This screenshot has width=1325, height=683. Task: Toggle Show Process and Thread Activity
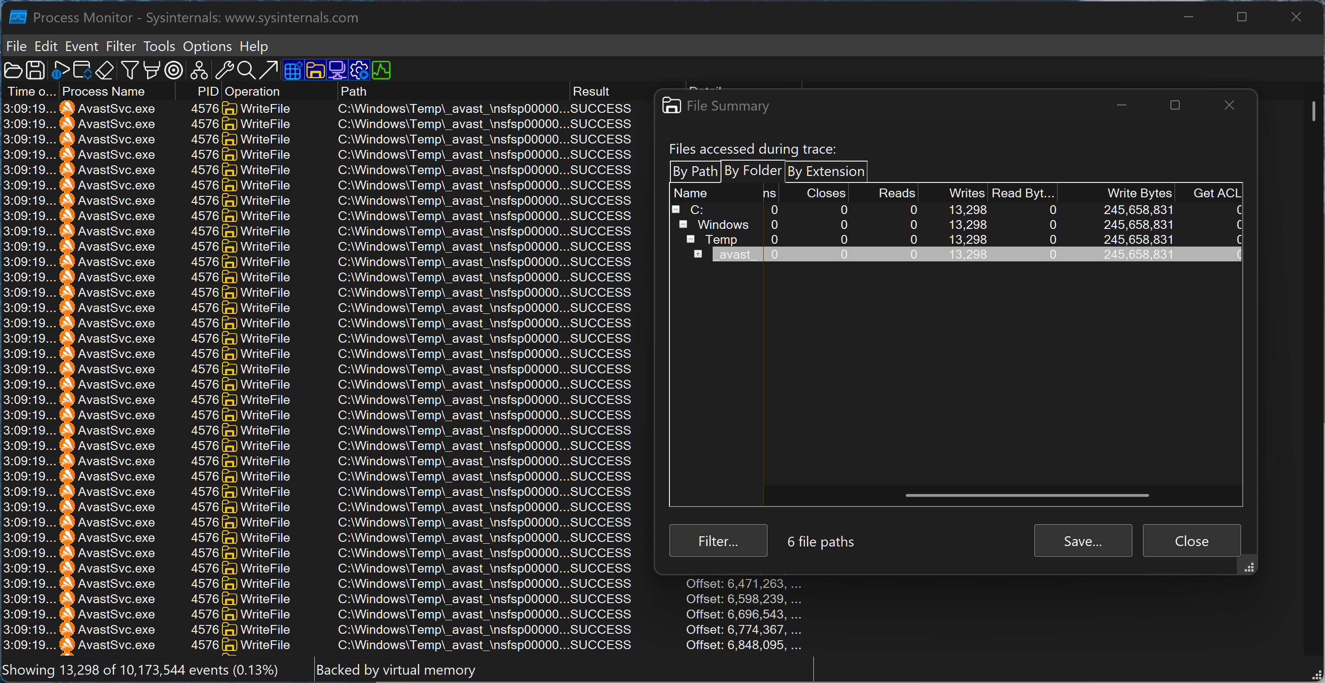pos(359,71)
